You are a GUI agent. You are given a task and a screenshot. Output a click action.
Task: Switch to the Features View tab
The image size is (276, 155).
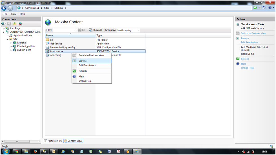click(x=53, y=141)
